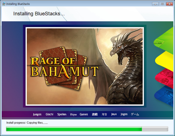Click 'Install progress: Copying files' status text

[27, 123]
